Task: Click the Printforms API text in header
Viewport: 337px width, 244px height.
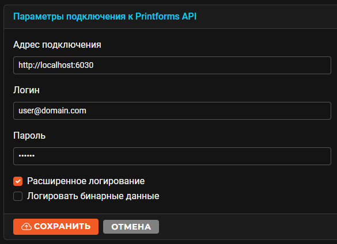Action: (166, 16)
